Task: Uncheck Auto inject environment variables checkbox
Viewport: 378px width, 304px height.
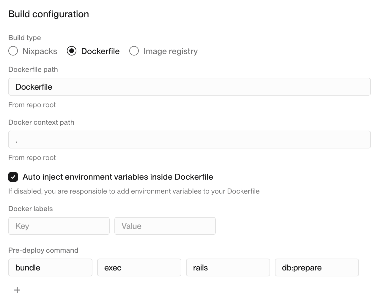Action: tap(13, 177)
